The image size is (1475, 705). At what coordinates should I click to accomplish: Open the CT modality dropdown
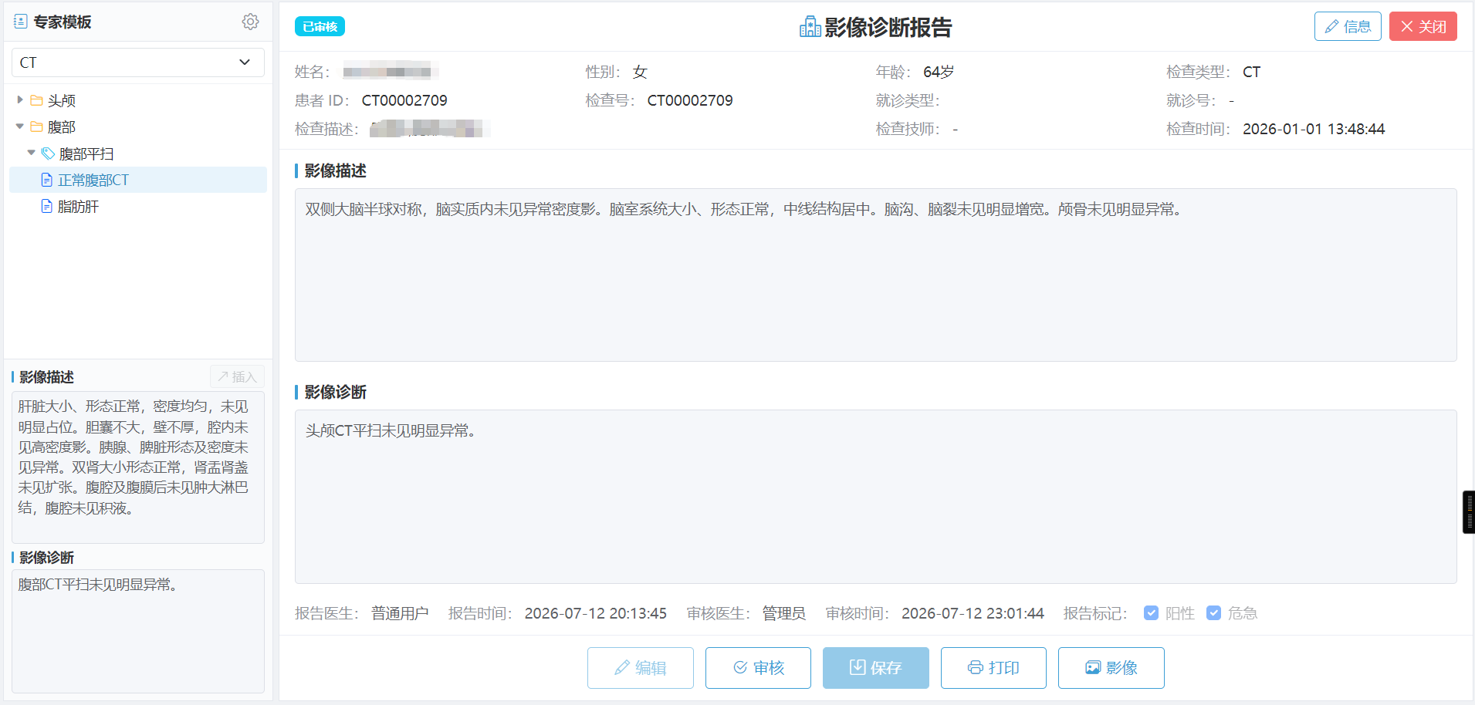pos(138,62)
